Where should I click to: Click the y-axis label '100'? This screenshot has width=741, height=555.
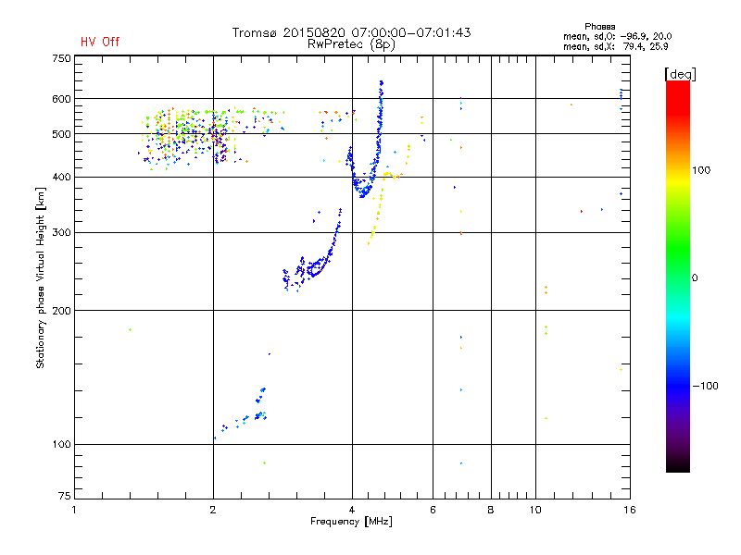(x=61, y=444)
